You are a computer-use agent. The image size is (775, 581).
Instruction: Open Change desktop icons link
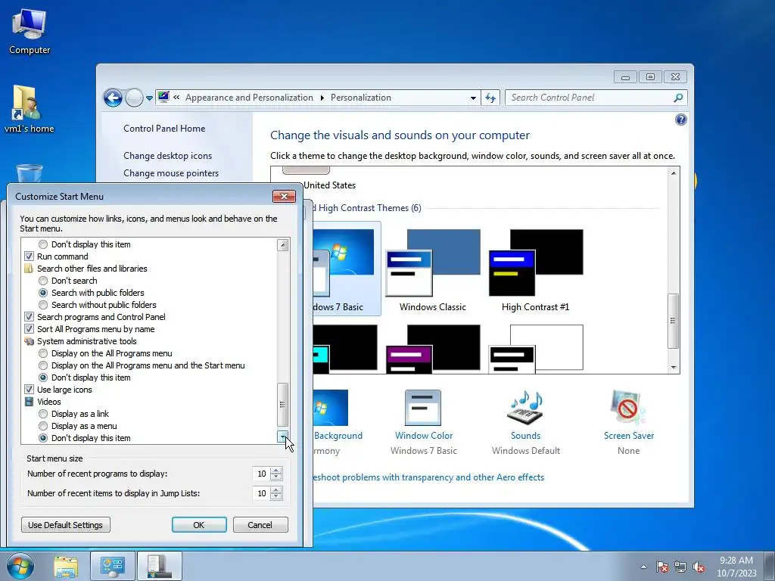click(167, 156)
